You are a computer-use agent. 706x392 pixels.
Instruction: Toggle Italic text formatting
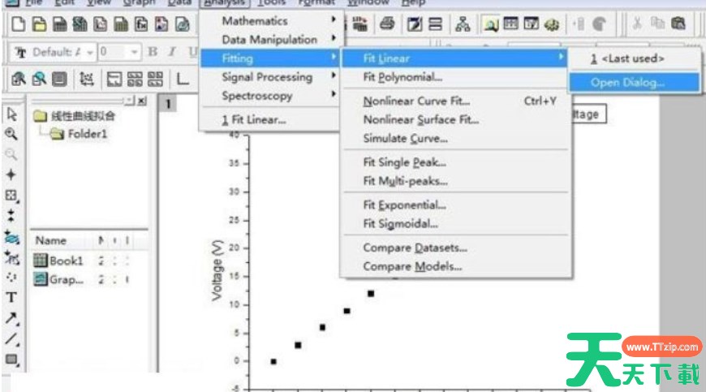pos(172,52)
